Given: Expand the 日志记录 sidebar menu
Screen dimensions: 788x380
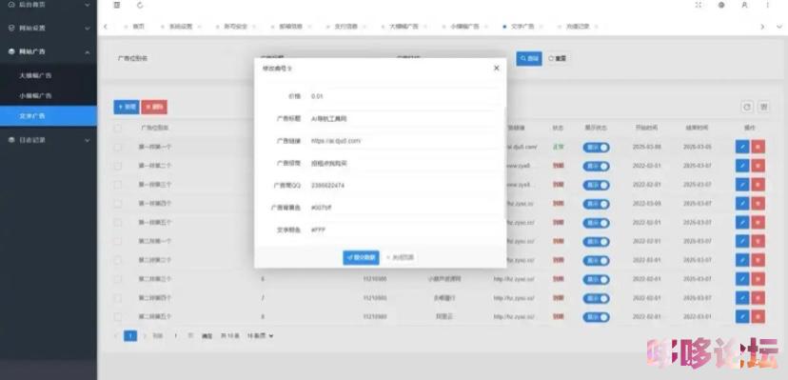Looking at the screenshot, I should click(49, 140).
